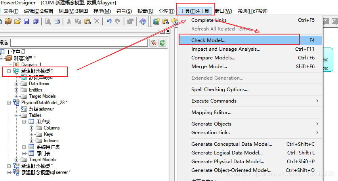Select the PhysicalDataModel_28 model label
The height and width of the screenshot is (181, 338).
43,103
